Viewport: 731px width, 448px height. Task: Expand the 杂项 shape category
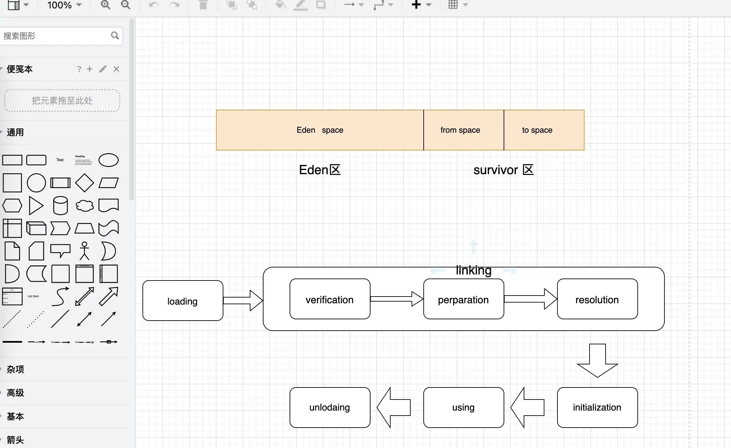[15, 369]
